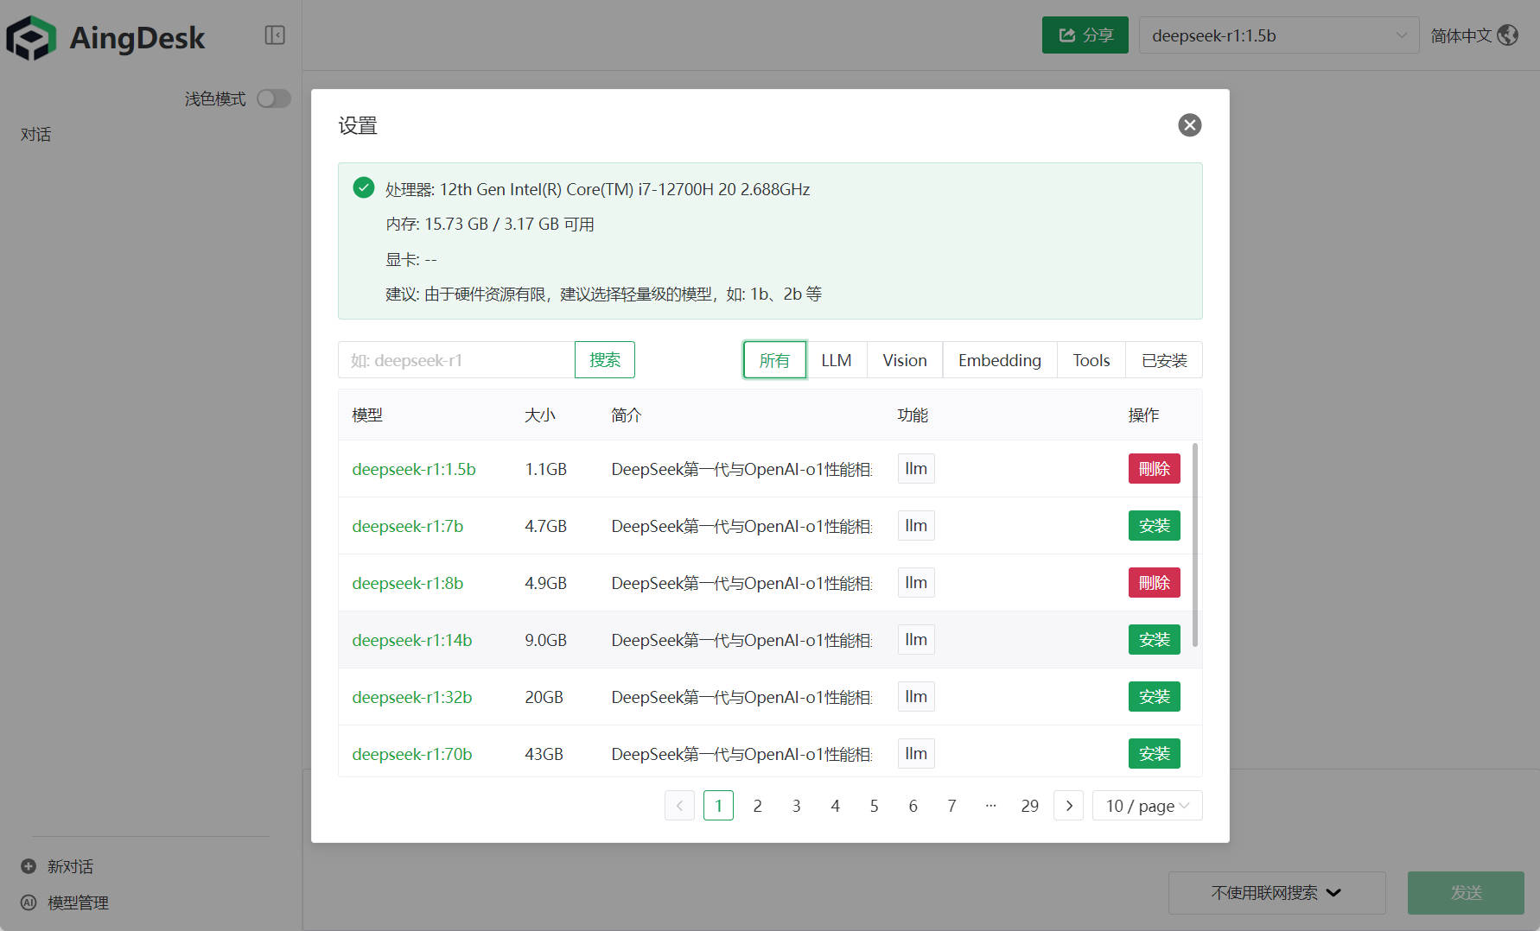Select the LLM filter tab
Image resolution: width=1540 pixels, height=931 pixels.
[x=837, y=360]
